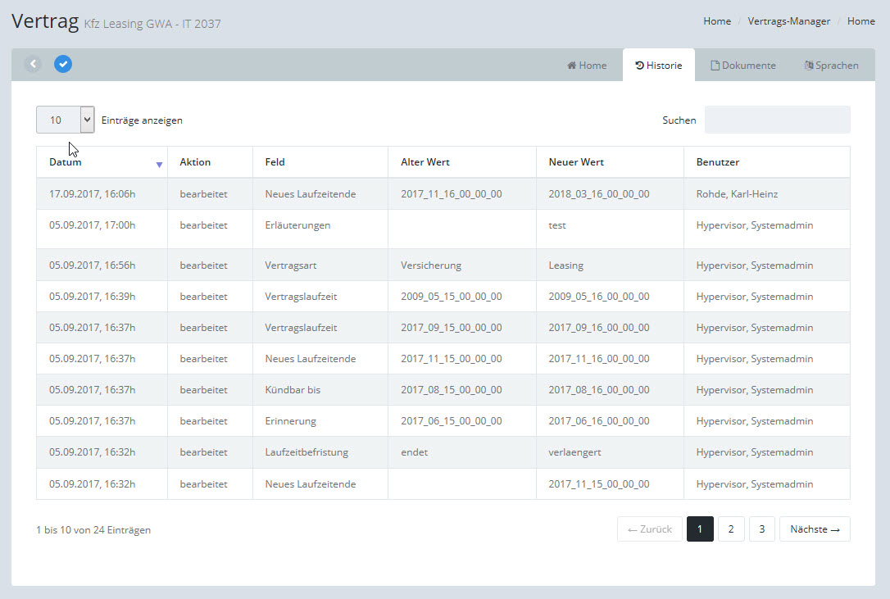Click the Zurück previous page button
Screen dimensions: 890x599
click(x=649, y=529)
